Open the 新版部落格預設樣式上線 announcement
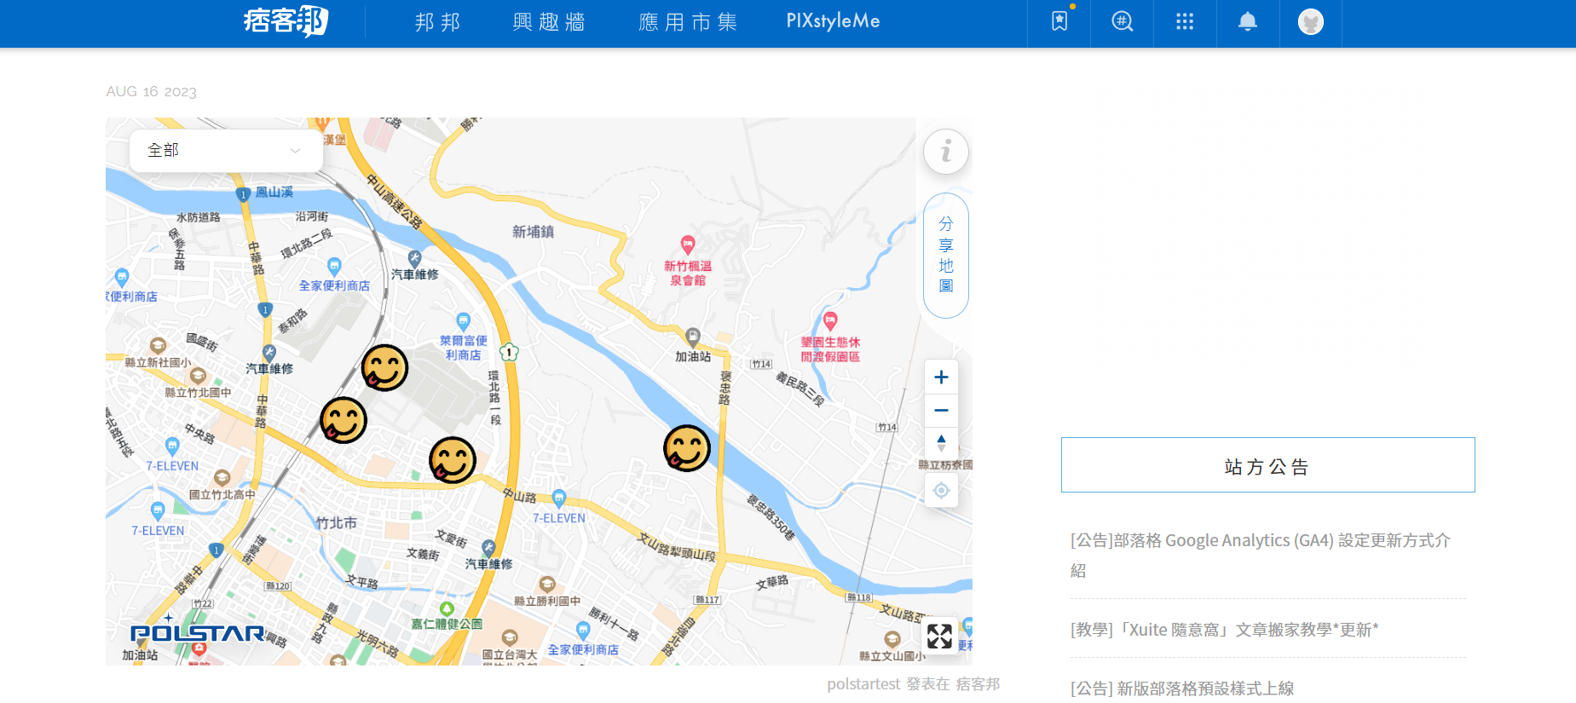 [x=1182, y=689]
